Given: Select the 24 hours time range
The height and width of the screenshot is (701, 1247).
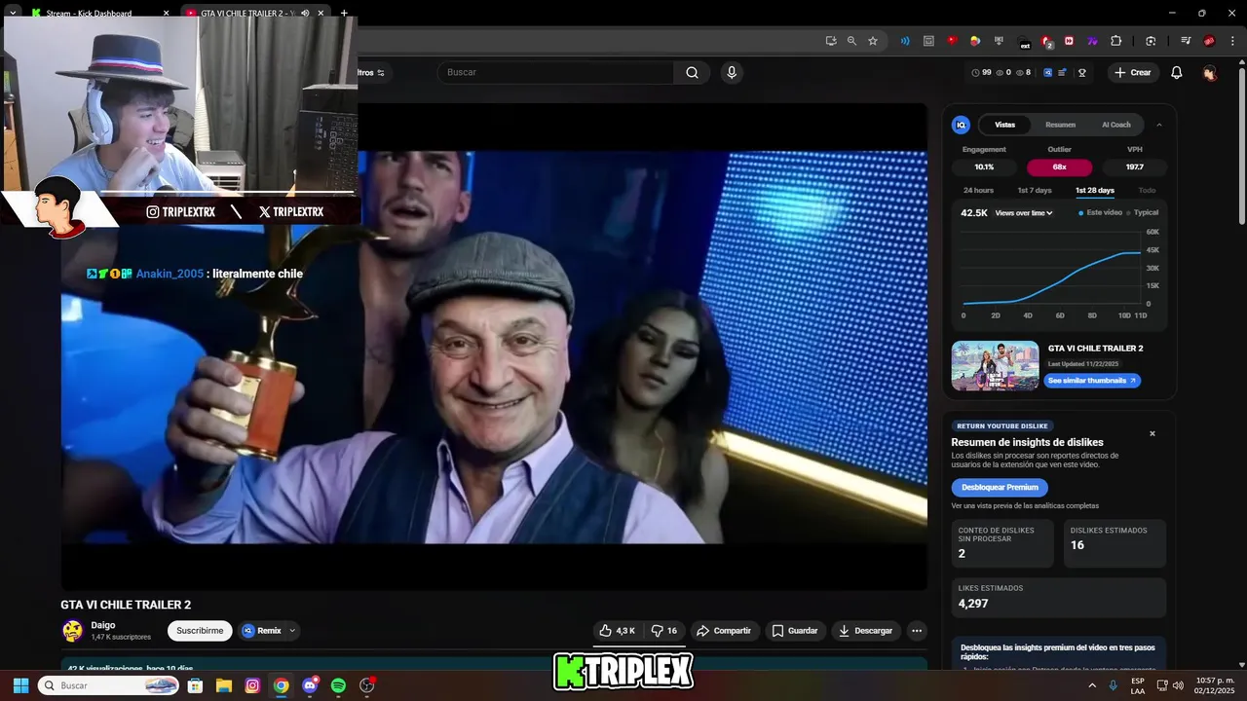Looking at the screenshot, I should (x=978, y=190).
